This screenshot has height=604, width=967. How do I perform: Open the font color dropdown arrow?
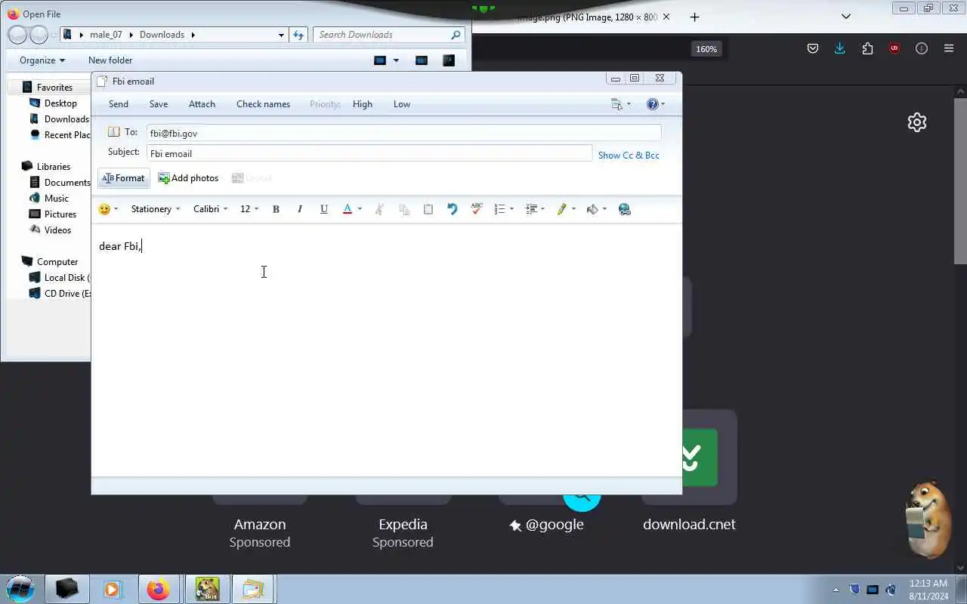coord(360,209)
